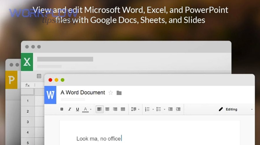This screenshot has height=145, width=260.
Task: Move document using the folder icon
Action: point(119,93)
